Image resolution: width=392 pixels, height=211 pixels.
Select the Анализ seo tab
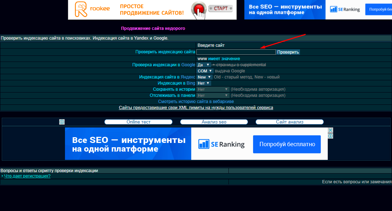[214, 122]
